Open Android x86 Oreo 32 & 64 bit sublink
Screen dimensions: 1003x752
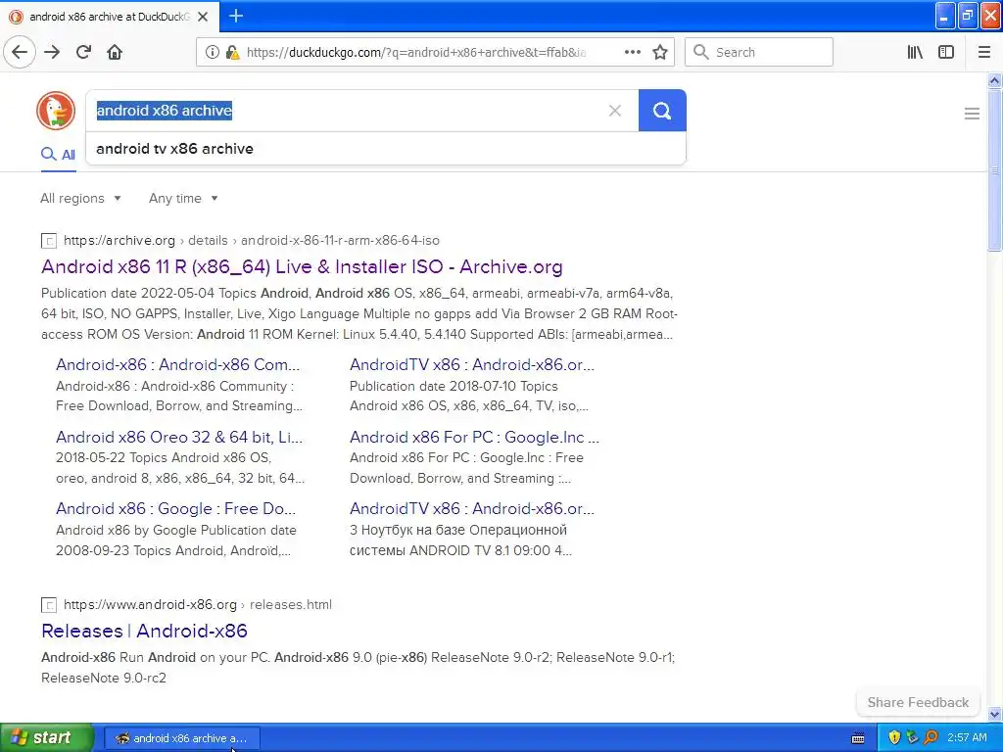179,437
